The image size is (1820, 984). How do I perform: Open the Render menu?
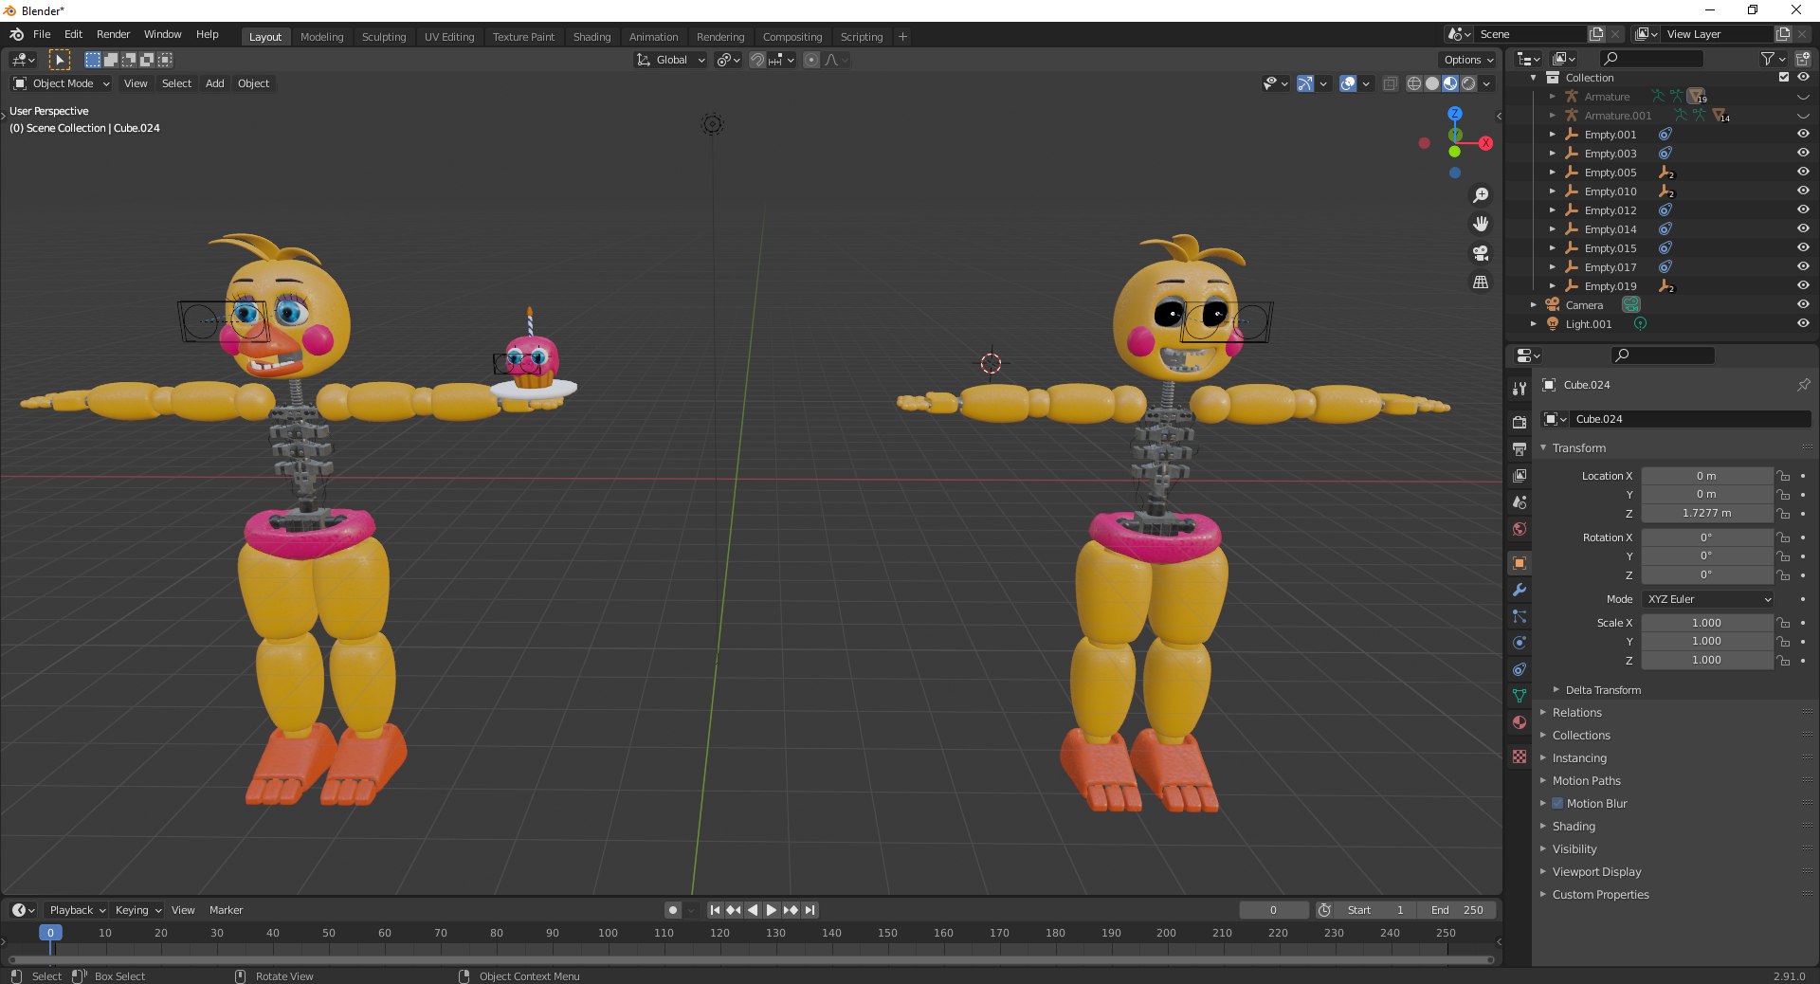coord(113,34)
